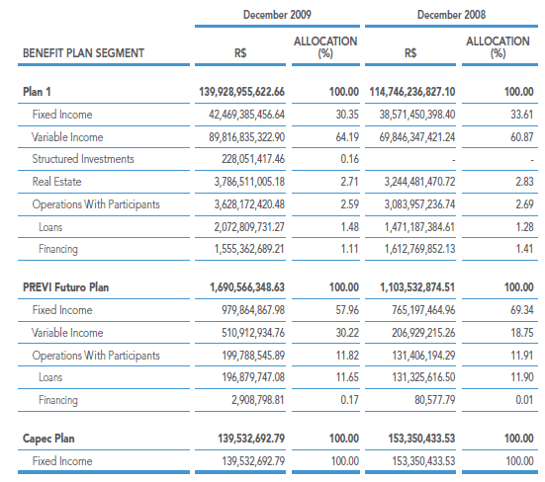Screen dimensions: 545x482
Task: Select the Structured Investments row label
Action: click(83, 159)
